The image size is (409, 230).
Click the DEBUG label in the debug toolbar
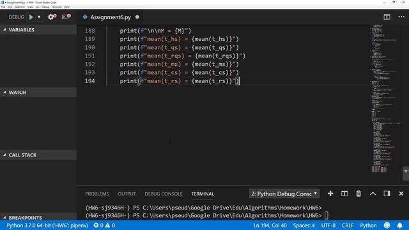tap(16, 17)
